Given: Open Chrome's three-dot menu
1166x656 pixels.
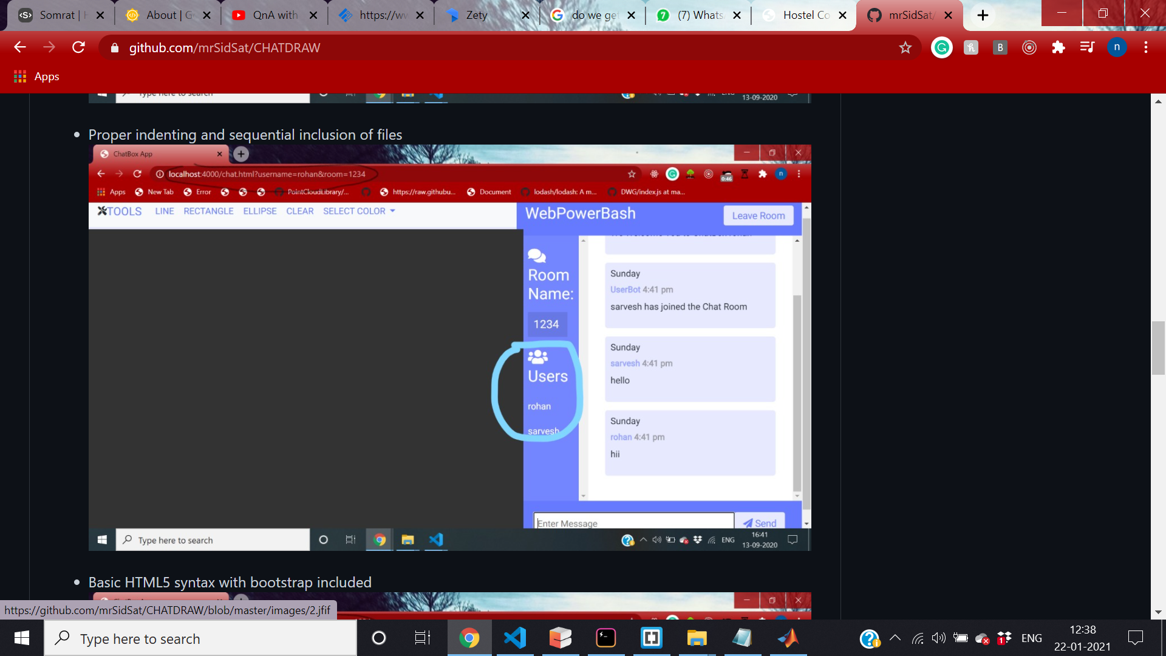Looking at the screenshot, I should [x=1145, y=47].
